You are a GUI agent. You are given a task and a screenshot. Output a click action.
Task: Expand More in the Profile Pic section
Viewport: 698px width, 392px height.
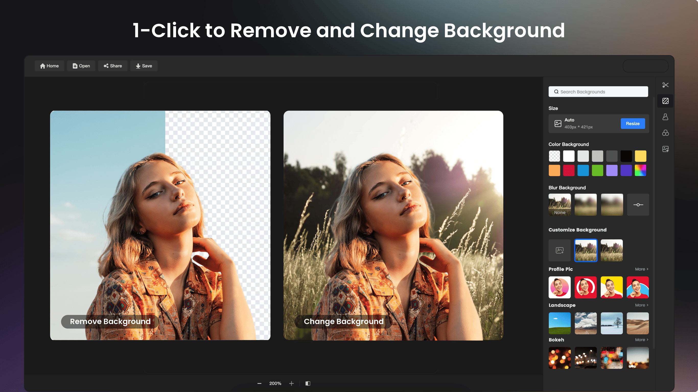point(641,269)
